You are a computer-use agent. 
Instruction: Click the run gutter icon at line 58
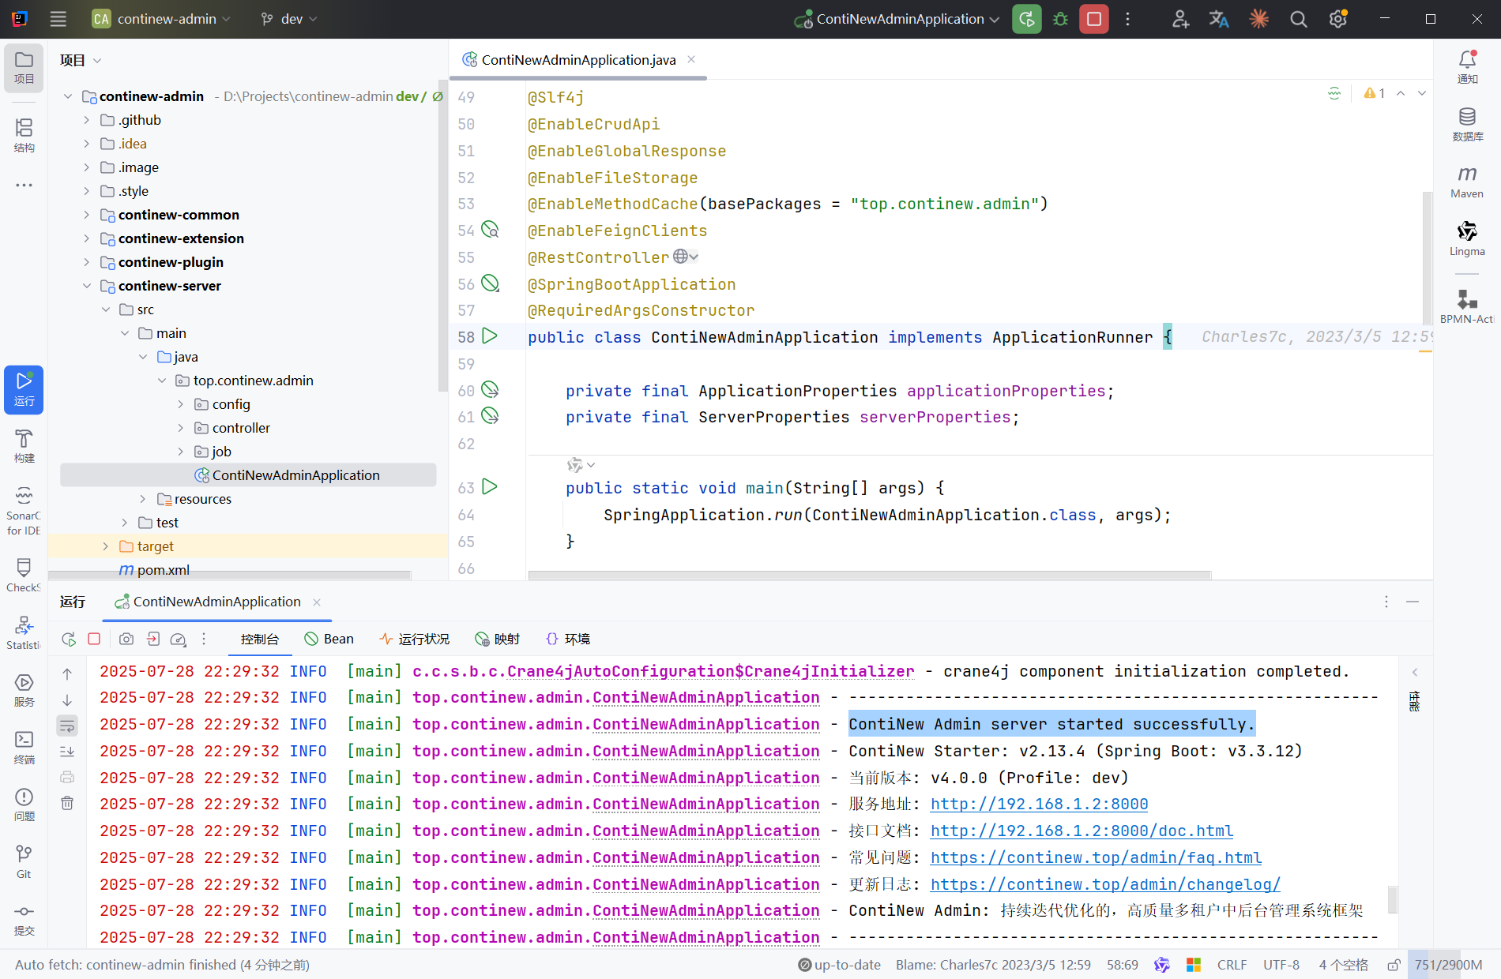point(490,336)
